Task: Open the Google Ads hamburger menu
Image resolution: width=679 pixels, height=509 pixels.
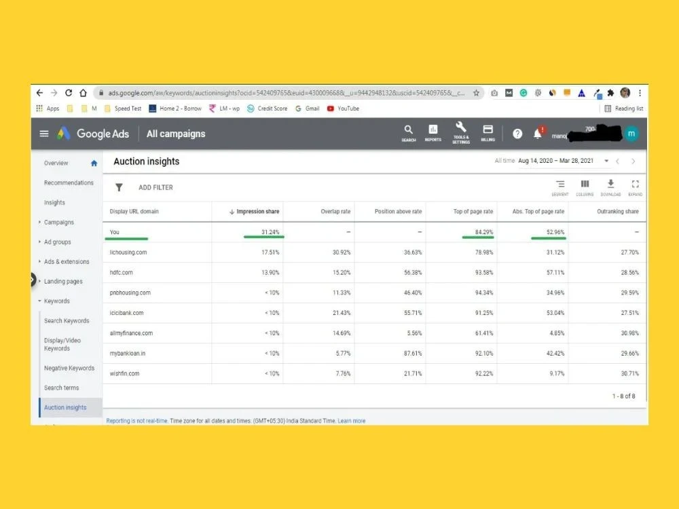Action: pos(44,134)
